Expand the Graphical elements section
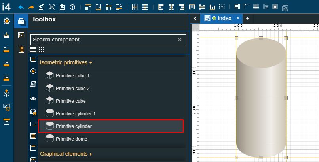The width and height of the screenshot is (319, 162). coord(66,154)
